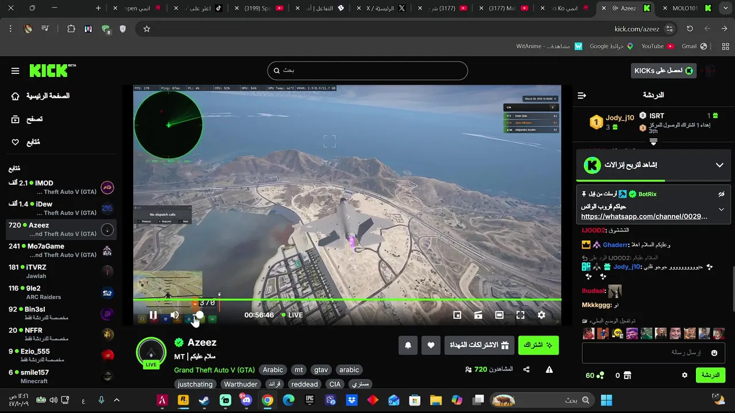
Task: Open iDew channel in following list
Action: click(61, 208)
